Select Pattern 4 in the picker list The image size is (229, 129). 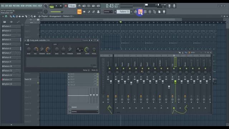pos(11,40)
